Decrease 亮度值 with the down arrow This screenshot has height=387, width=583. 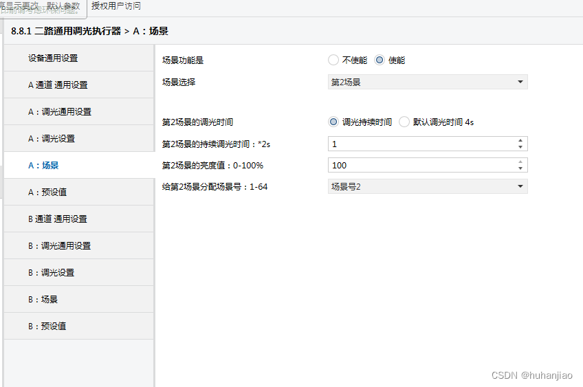[x=520, y=168]
